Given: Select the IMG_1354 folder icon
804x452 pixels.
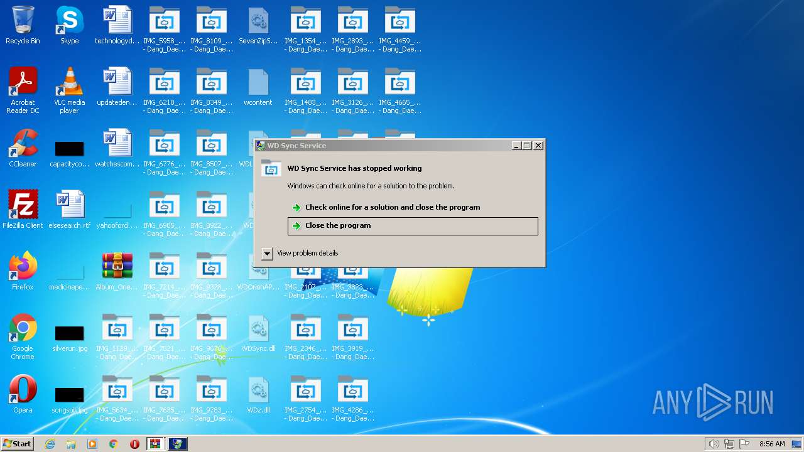Looking at the screenshot, I should coord(305,30).
